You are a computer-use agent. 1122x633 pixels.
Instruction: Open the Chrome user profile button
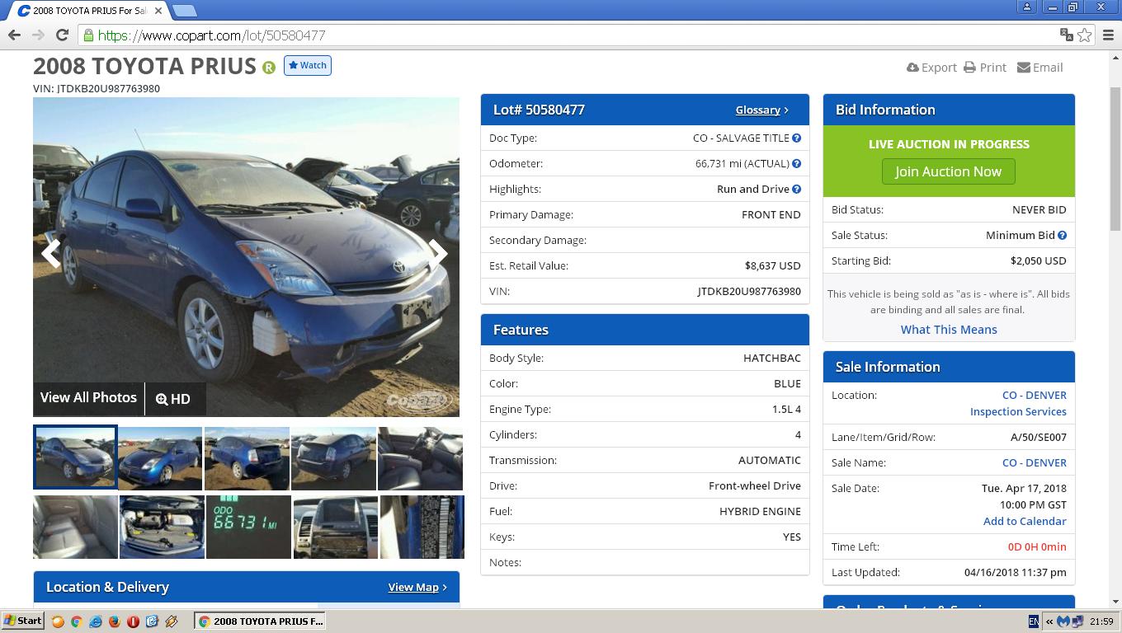tap(1027, 7)
